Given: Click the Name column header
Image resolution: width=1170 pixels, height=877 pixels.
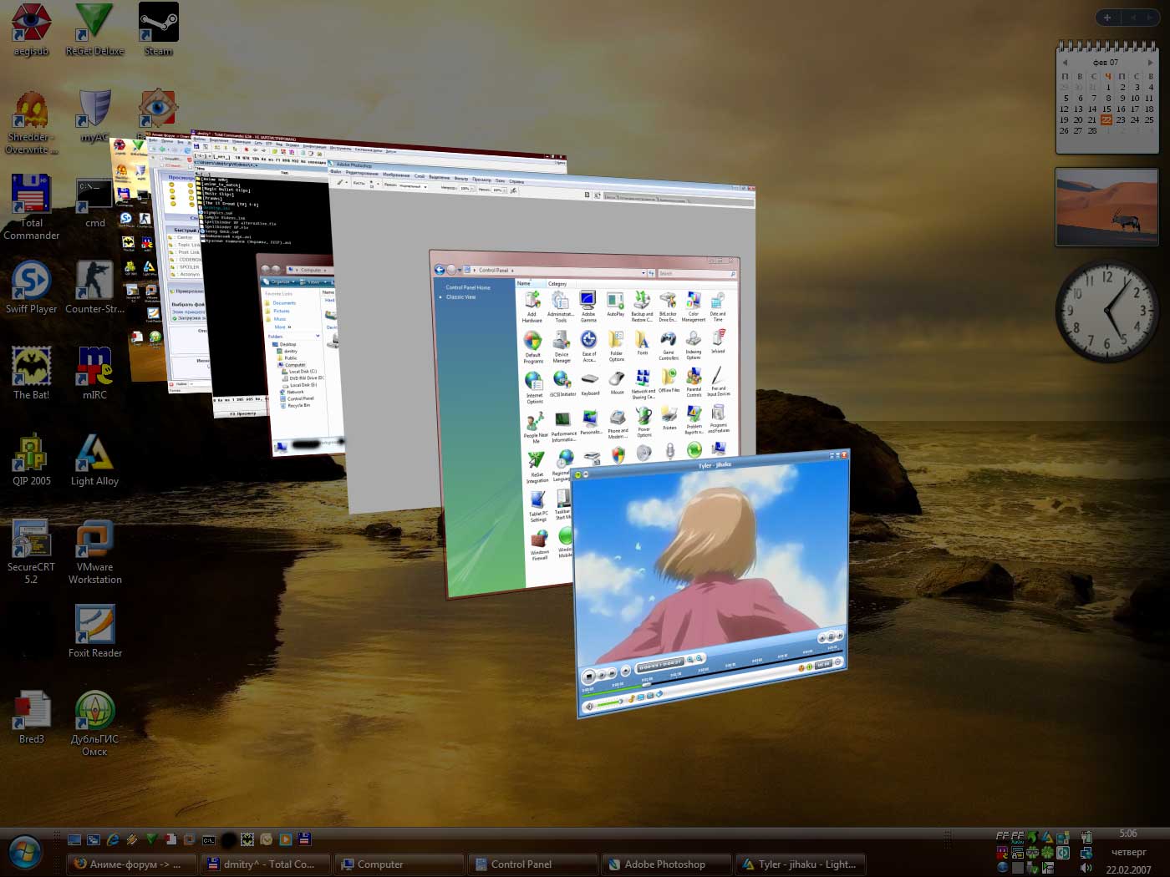Looking at the screenshot, I should click(x=525, y=284).
